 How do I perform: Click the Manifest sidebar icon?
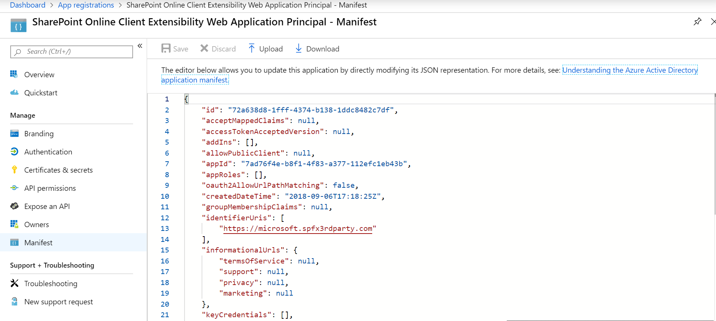14,242
